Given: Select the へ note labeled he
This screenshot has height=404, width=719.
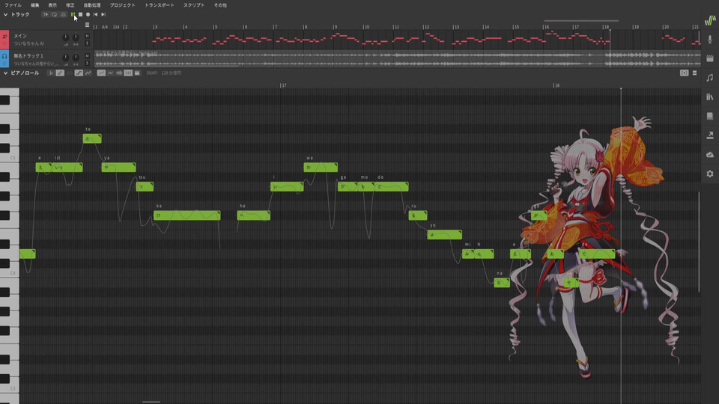Looking at the screenshot, I should [254, 215].
